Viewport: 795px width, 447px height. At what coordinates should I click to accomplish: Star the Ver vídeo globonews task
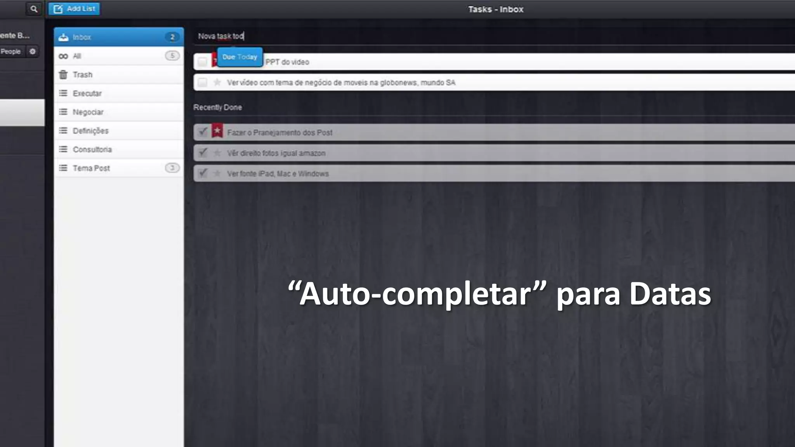(x=217, y=82)
